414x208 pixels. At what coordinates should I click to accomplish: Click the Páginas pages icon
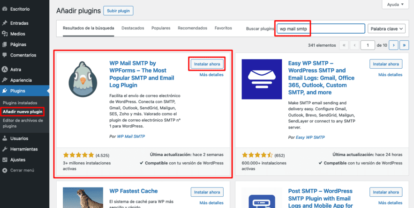tap(5, 44)
